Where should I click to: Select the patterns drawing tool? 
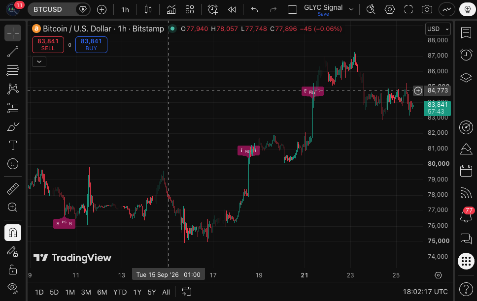[13, 89]
